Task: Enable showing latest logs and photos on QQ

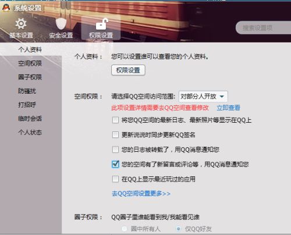Action: point(115,120)
